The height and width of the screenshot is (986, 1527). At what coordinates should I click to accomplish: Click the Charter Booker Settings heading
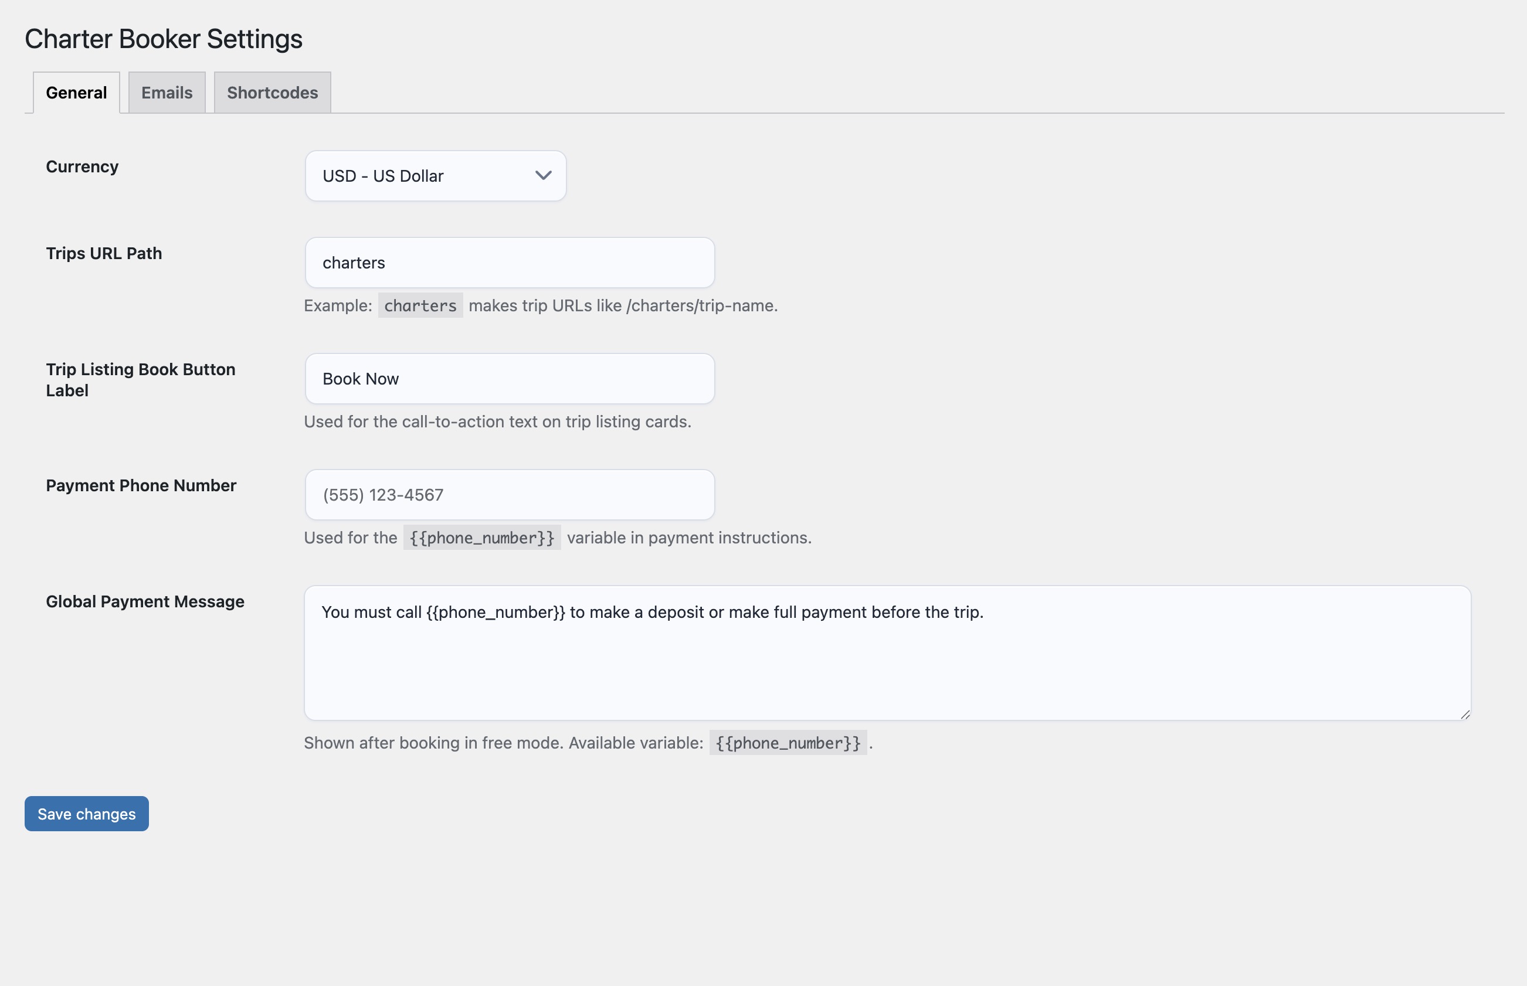tap(164, 39)
